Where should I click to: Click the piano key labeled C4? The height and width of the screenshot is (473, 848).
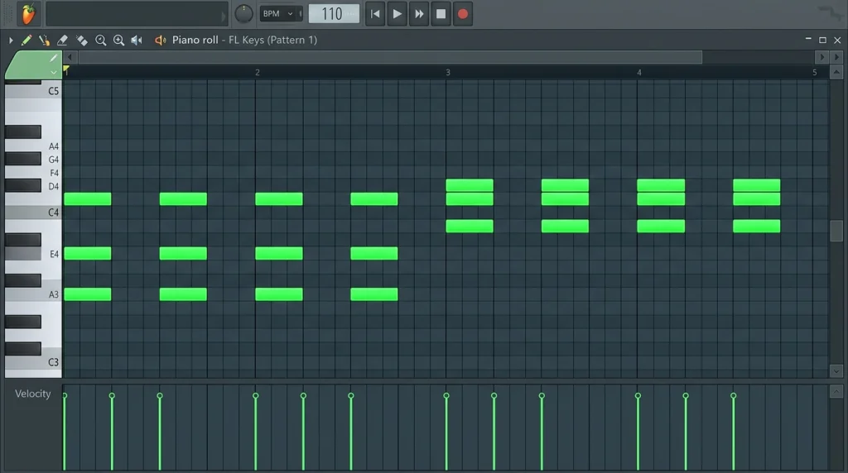point(33,213)
